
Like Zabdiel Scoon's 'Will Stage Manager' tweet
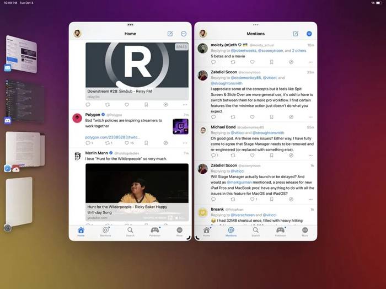tap(254, 199)
